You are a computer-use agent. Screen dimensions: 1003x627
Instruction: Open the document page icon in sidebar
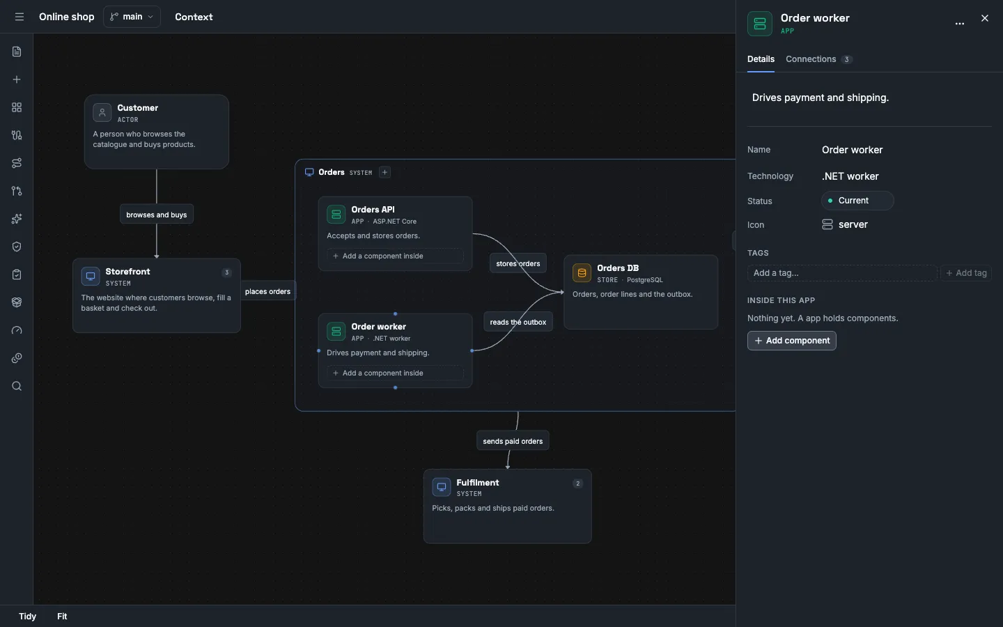click(17, 52)
